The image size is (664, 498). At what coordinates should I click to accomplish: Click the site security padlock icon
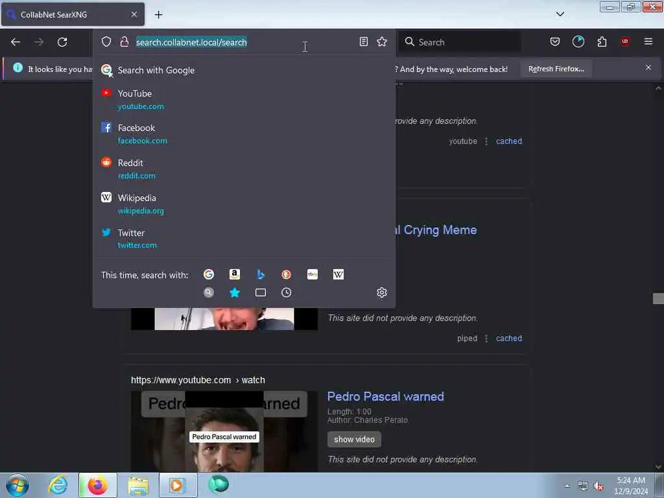(x=124, y=41)
